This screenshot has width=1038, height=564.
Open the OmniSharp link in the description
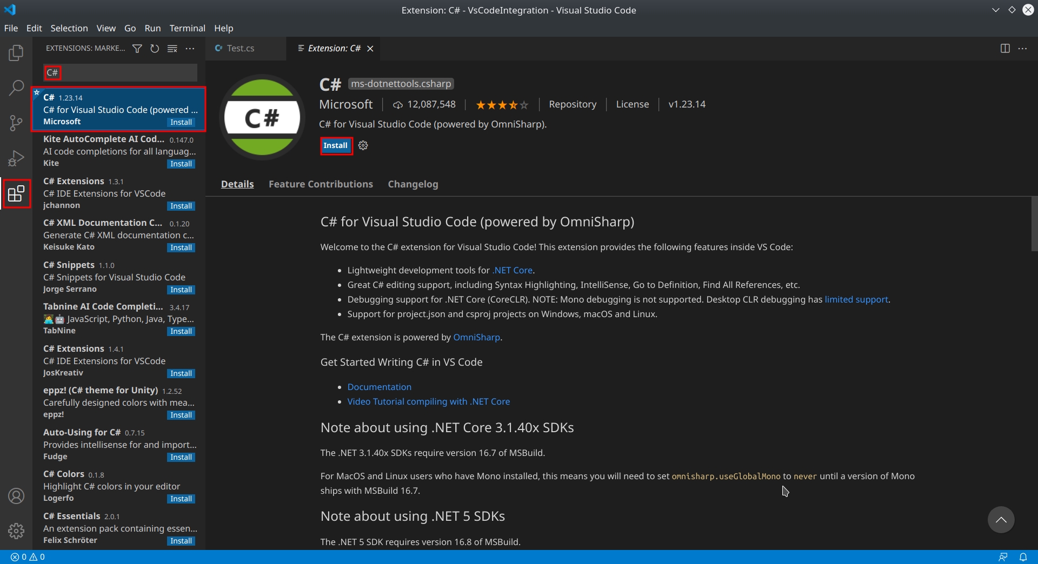pos(476,337)
